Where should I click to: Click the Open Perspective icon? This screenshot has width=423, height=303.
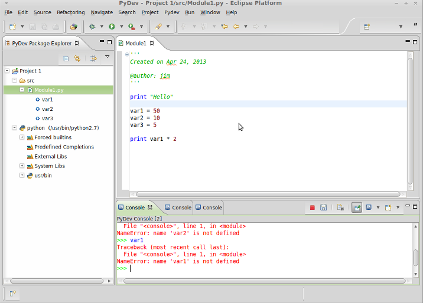click(x=367, y=27)
